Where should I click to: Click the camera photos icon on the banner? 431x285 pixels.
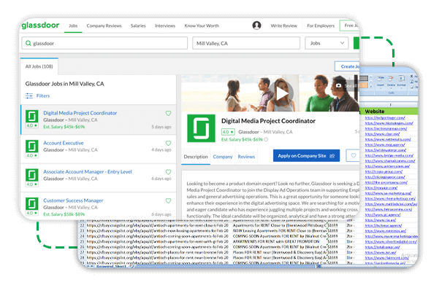(338, 85)
